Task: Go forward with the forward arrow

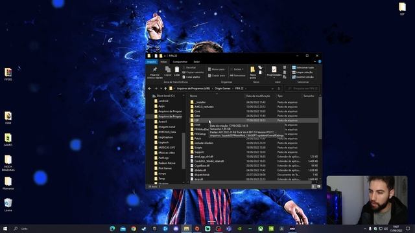Action: pyautogui.click(x=156, y=89)
